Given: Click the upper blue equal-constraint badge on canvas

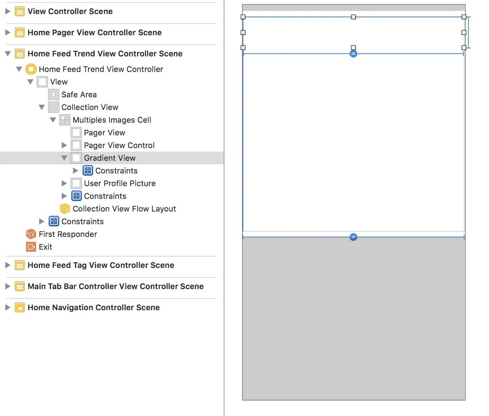Looking at the screenshot, I should (353, 54).
